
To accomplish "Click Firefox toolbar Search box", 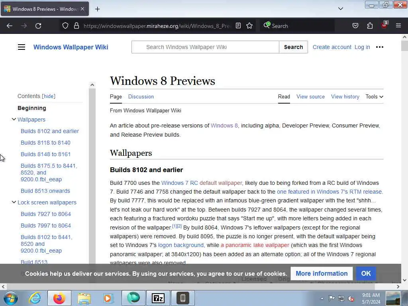I will point(297,26).
